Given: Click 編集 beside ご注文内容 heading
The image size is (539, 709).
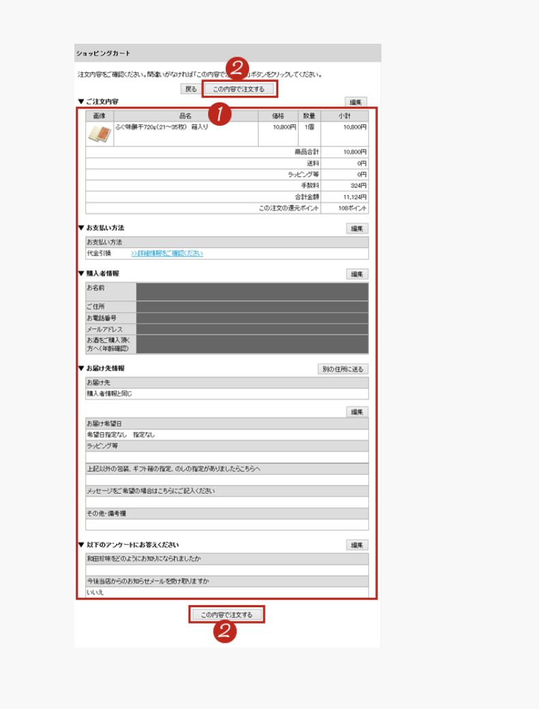Looking at the screenshot, I should click(357, 102).
